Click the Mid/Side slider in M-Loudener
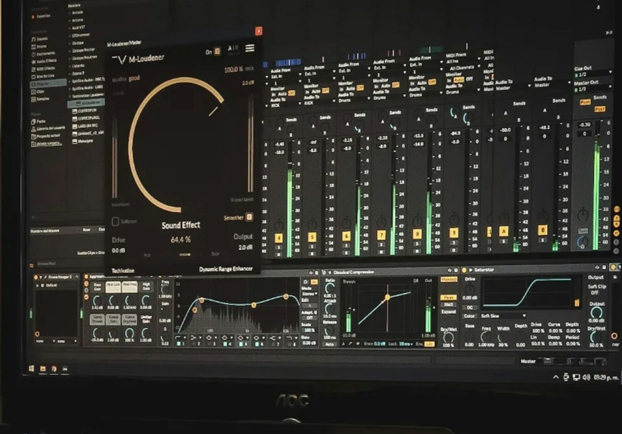 (184, 255)
